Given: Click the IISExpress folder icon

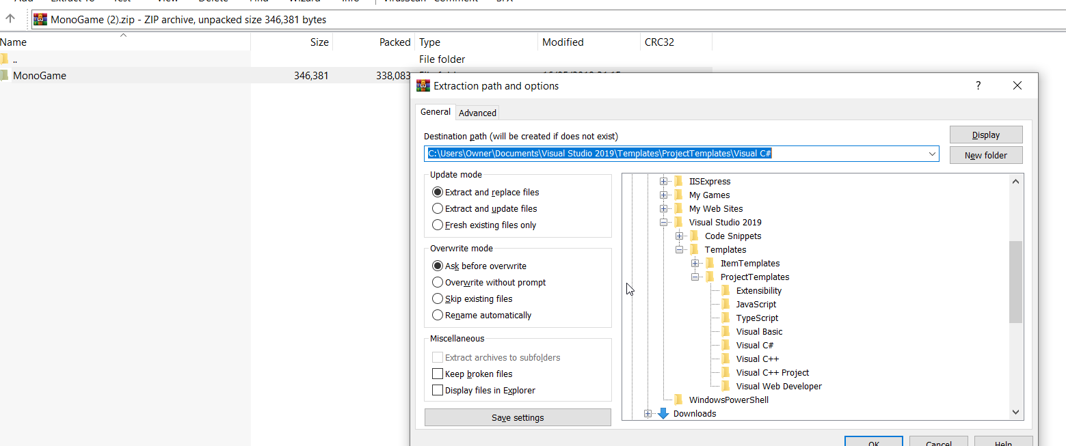Looking at the screenshot, I should click(678, 181).
